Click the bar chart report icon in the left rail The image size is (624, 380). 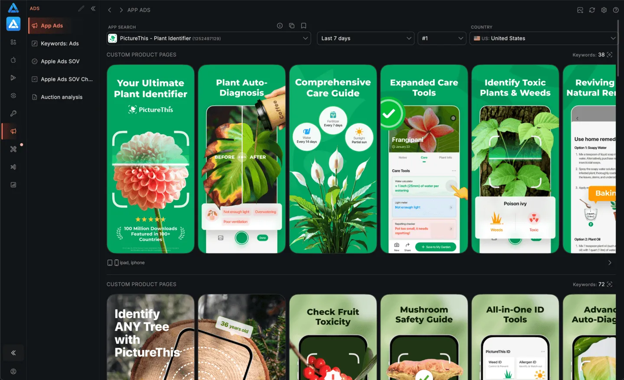(x=13, y=185)
